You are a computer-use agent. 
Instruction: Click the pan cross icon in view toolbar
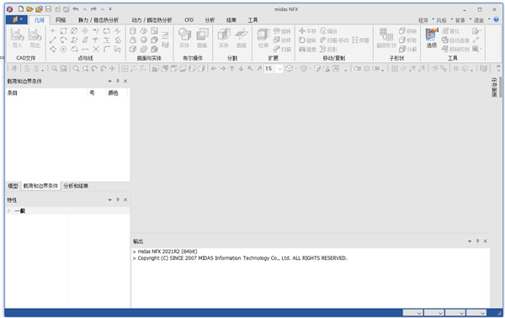(x=112, y=68)
